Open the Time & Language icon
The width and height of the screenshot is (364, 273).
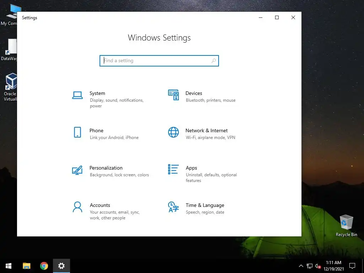(173, 207)
